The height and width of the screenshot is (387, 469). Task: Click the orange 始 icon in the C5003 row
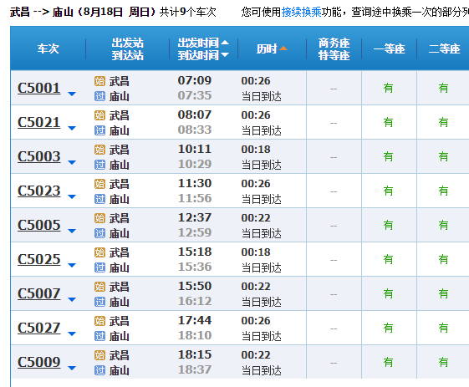[x=99, y=150]
